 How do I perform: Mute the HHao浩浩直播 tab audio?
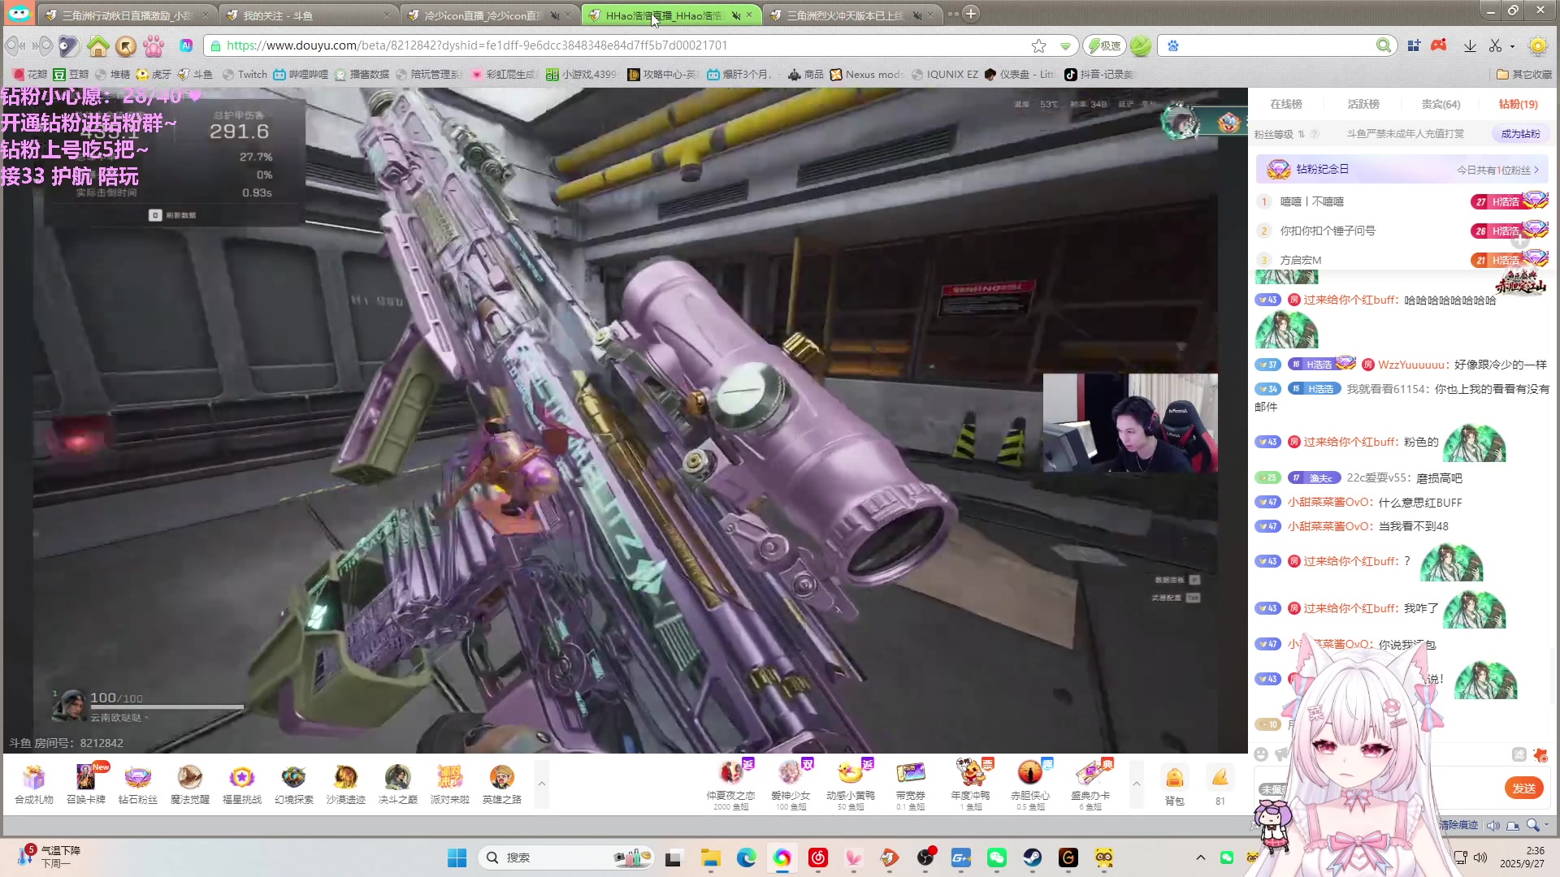tap(735, 15)
